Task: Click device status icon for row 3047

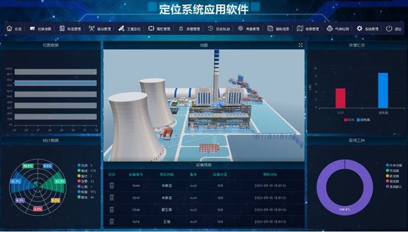Action: pyautogui.click(x=111, y=197)
